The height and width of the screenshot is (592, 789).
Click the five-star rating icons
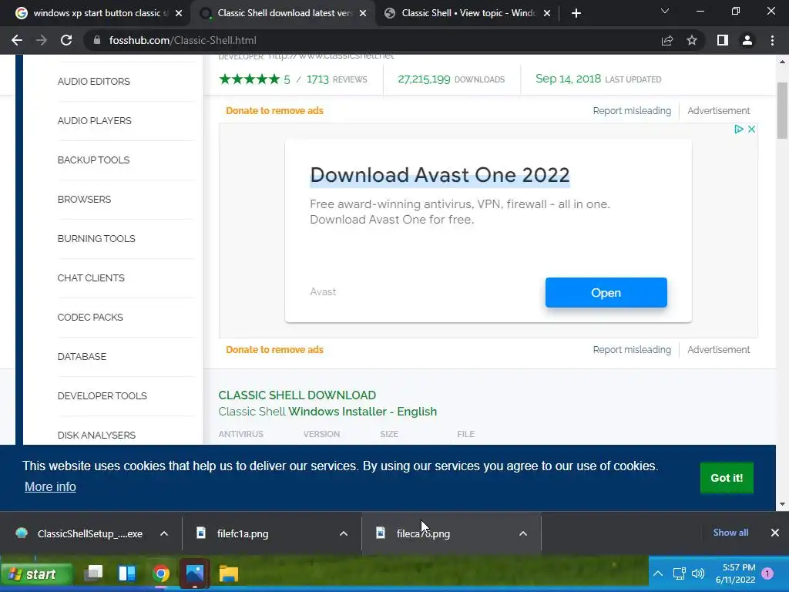point(249,79)
